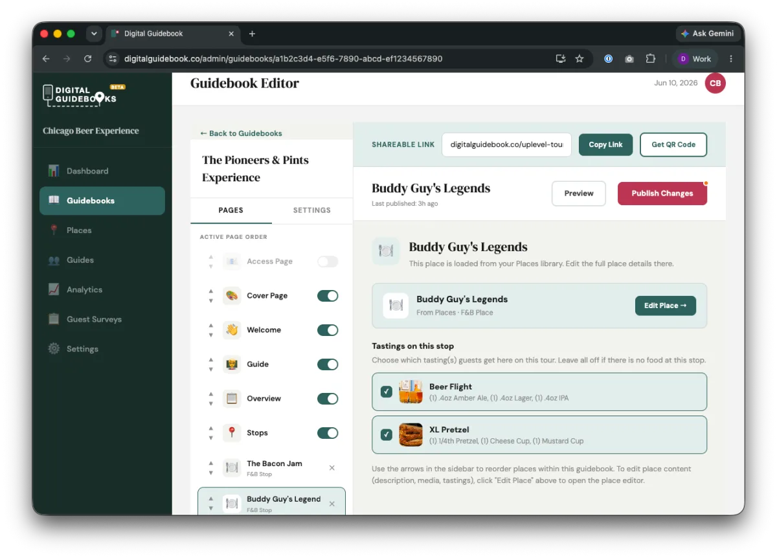777x558 pixels.
Task: Toggle the Access Page switch
Action: tap(328, 262)
